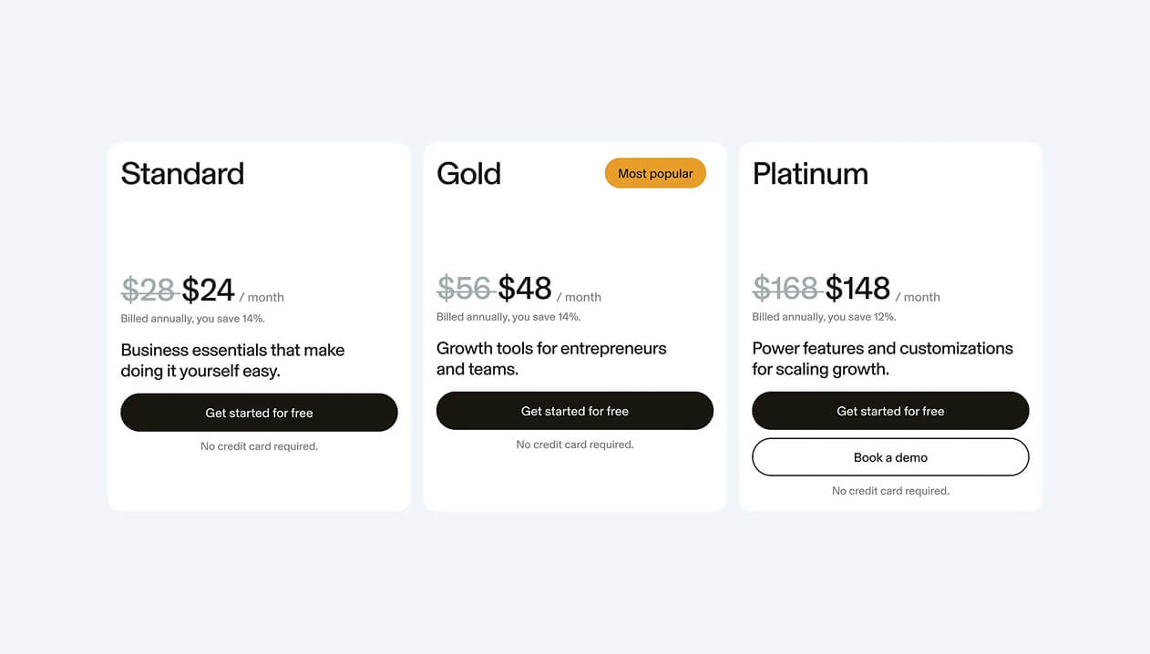Click 'Get started for free' on Standard plan
Viewport: 1150px width, 654px height.
259,412
